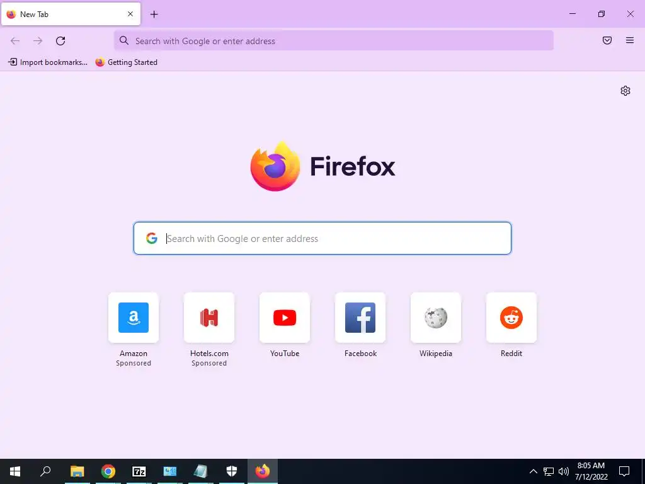The height and width of the screenshot is (484, 645).
Task: Focus the top address bar
Action: [334, 41]
